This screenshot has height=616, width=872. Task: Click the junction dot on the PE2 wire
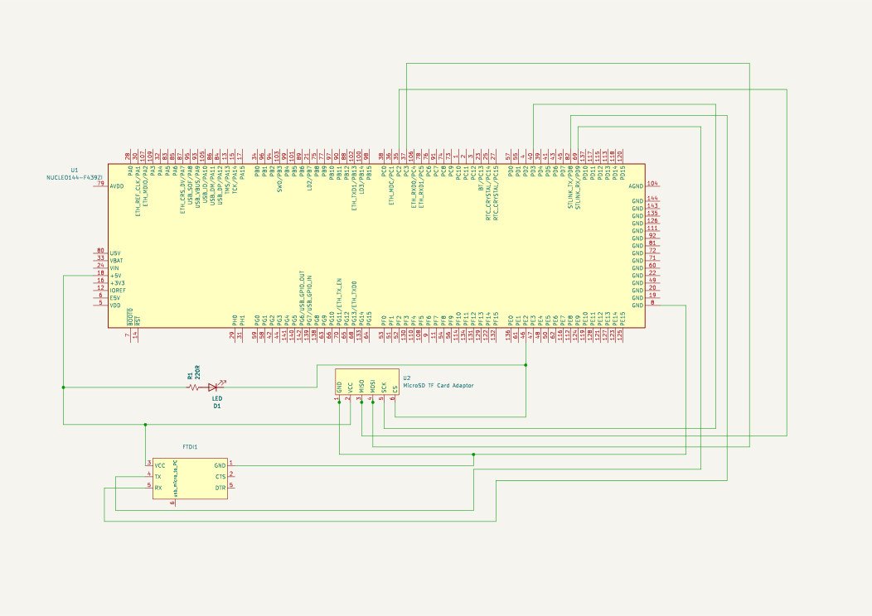pos(526,365)
